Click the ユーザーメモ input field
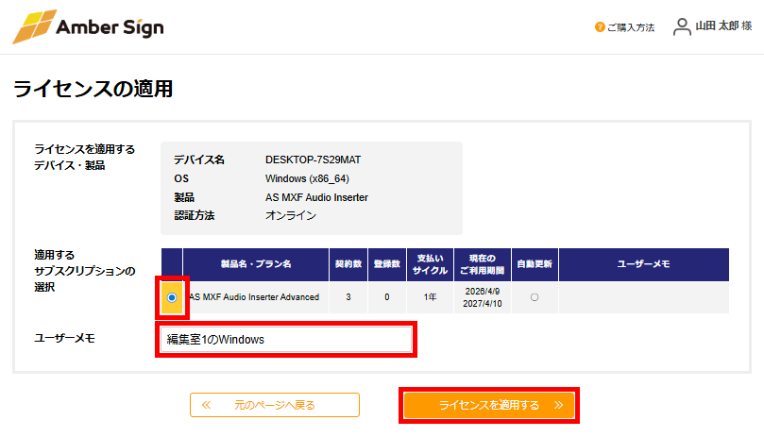 click(286, 340)
